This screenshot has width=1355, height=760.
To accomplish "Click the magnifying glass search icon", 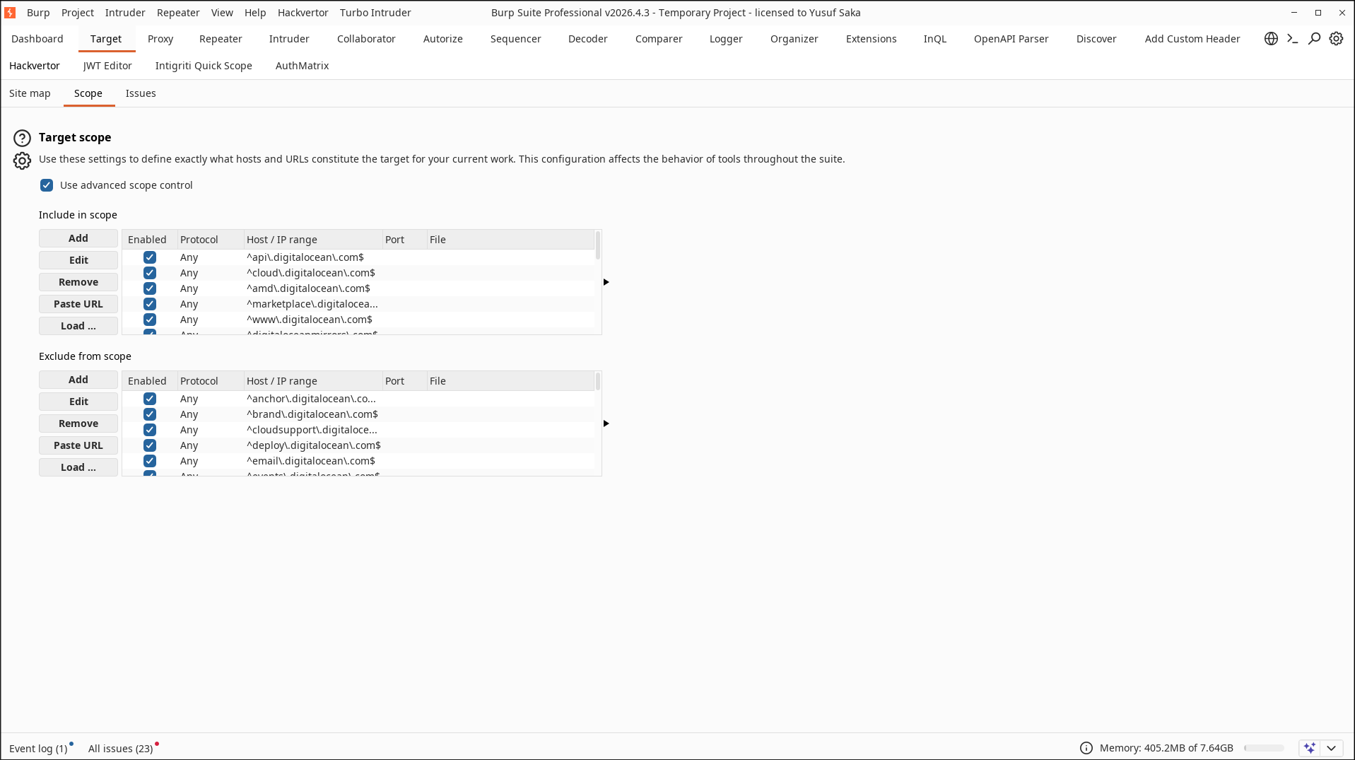I will tap(1314, 39).
